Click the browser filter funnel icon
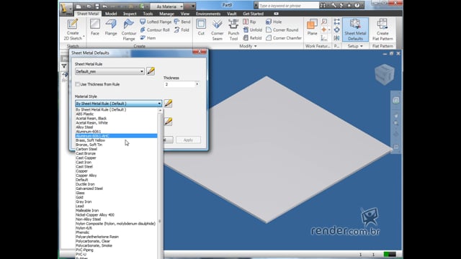This screenshot has height=259, width=461. (64, 66)
